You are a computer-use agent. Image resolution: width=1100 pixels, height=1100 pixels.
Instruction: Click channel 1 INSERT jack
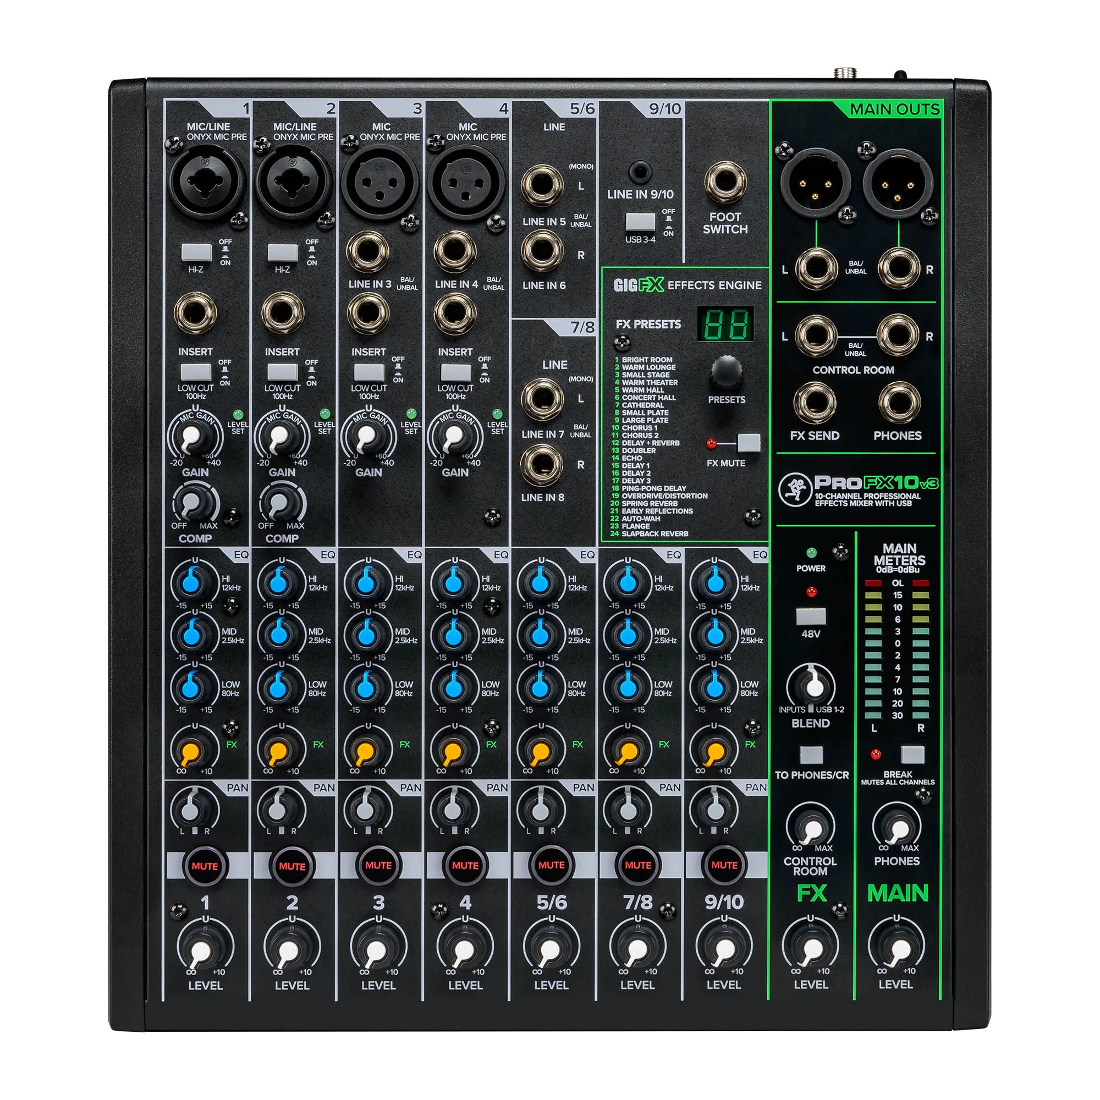pyautogui.click(x=195, y=312)
